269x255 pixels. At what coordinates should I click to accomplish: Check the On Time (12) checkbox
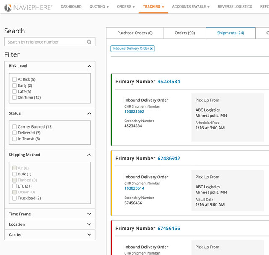(14, 98)
